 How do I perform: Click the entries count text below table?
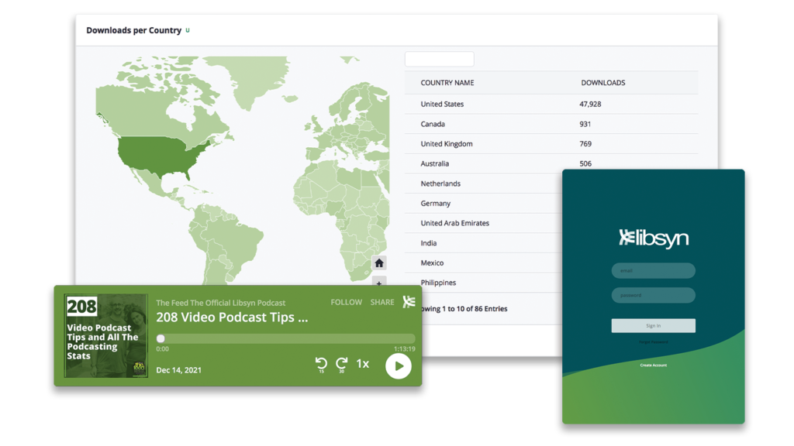coord(465,309)
